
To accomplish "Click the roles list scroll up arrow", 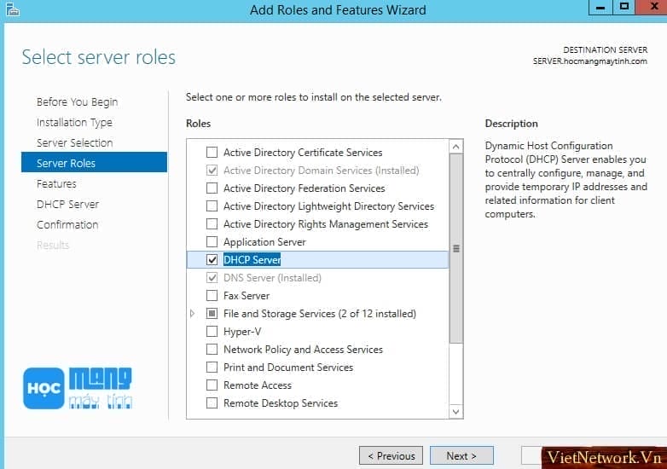I will (x=455, y=147).
